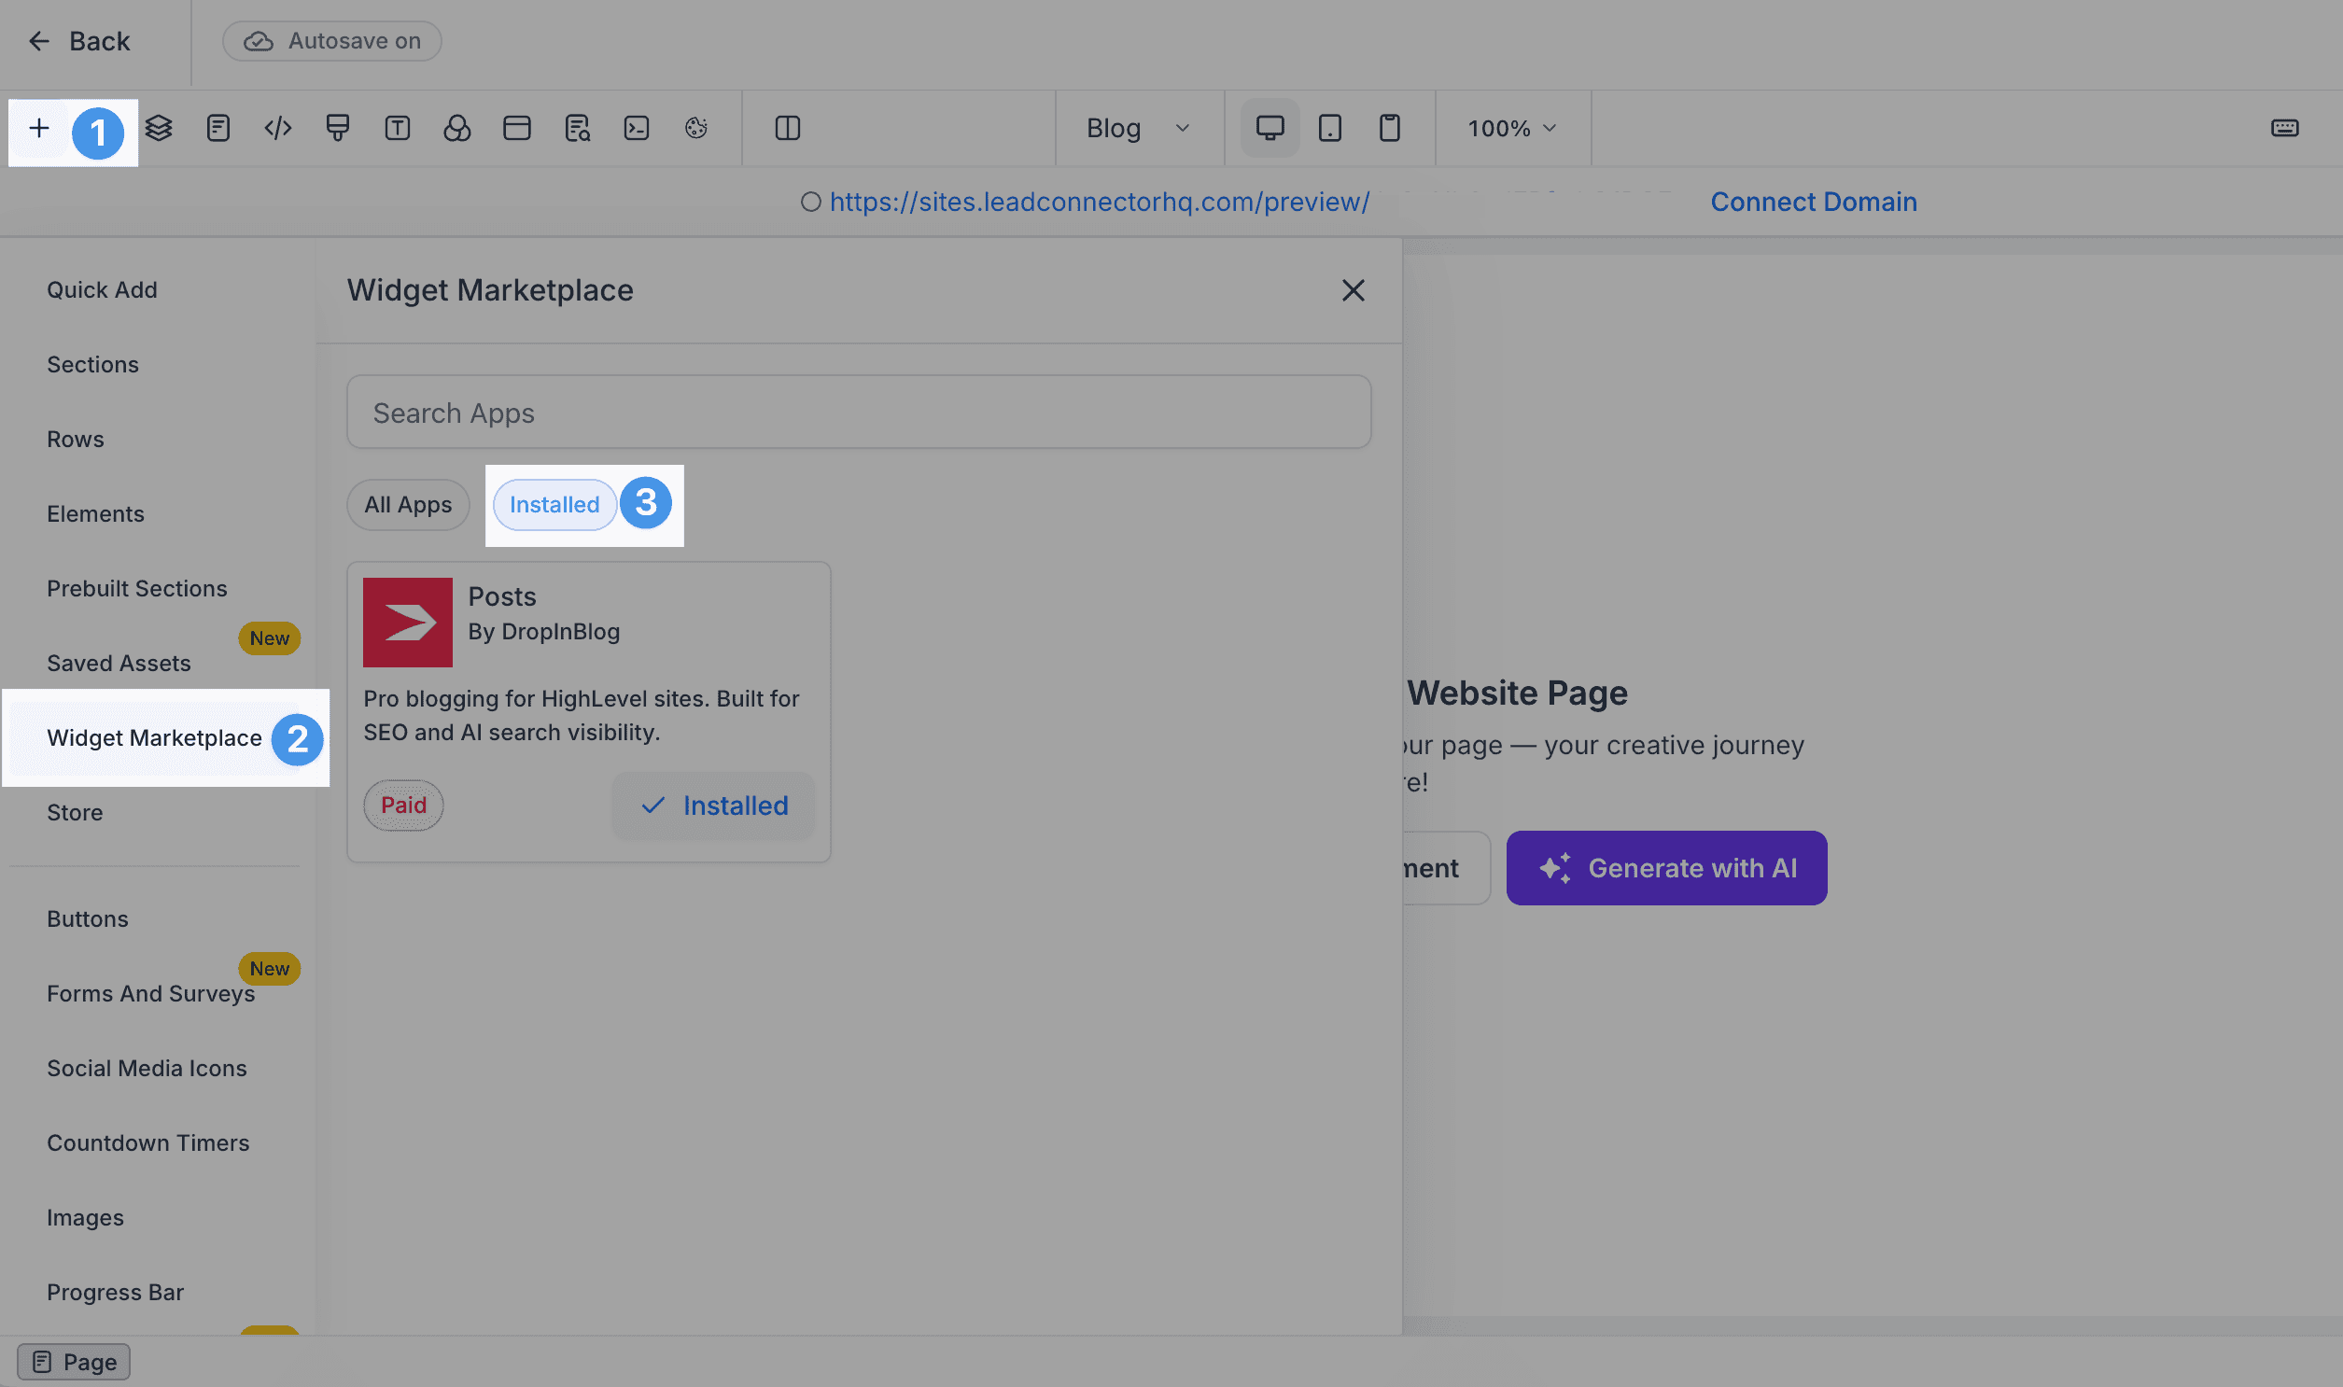The width and height of the screenshot is (2343, 1387).
Task: Select the All Apps filter tab
Action: tap(409, 505)
